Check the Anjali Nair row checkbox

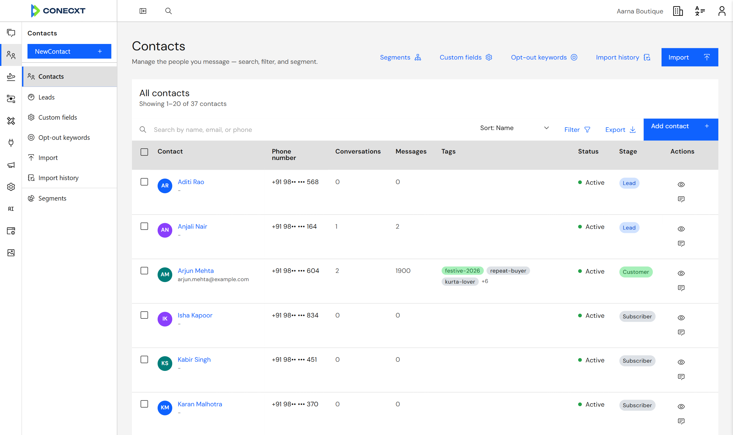point(144,226)
